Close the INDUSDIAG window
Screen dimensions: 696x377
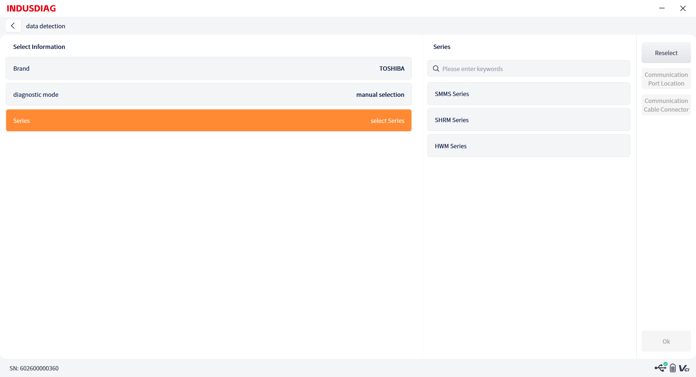tap(683, 8)
